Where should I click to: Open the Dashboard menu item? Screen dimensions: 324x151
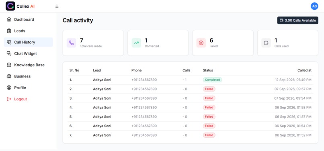pos(28,19)
